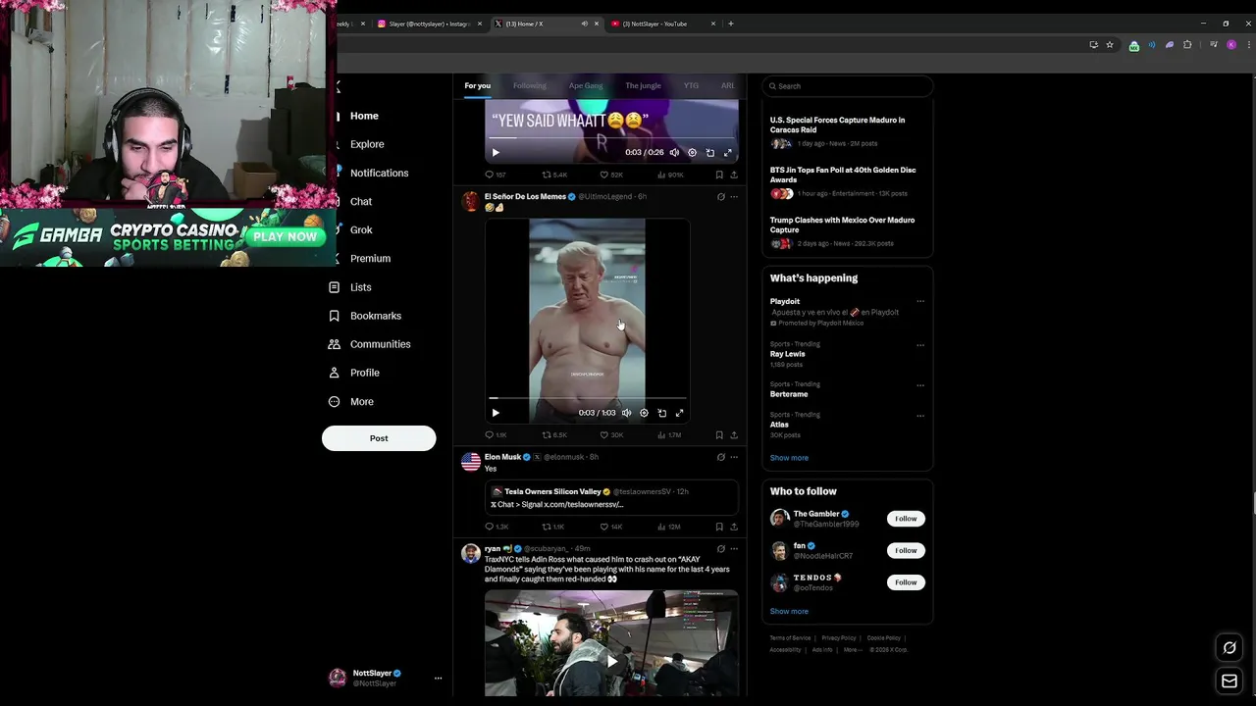Screen dimensions: 1256x706
Task: Mute the El Señor De Los Memes video
Action: (626, 413)
